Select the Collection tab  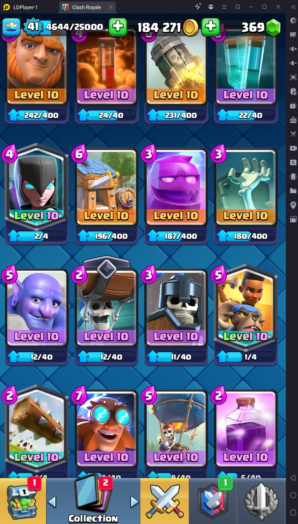coord(93,501)
